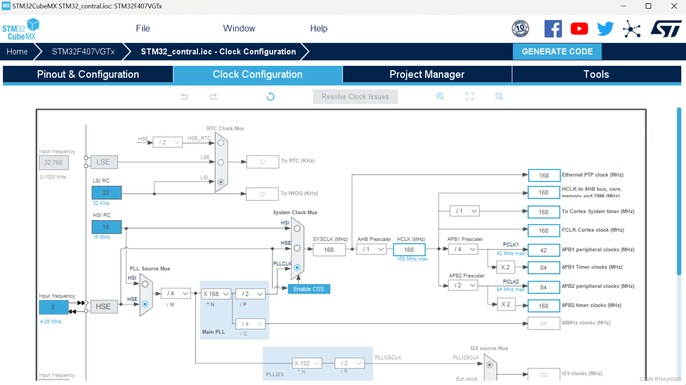The width and height of the screenshot is (686, 385).
Task: Switch to Tools tab
Action: 597,74
